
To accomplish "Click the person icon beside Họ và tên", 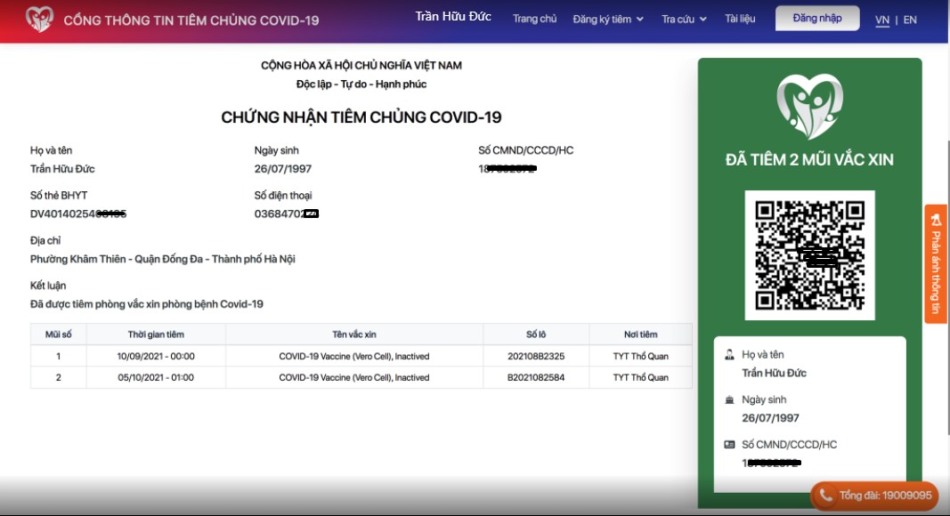I will [730, 355].
